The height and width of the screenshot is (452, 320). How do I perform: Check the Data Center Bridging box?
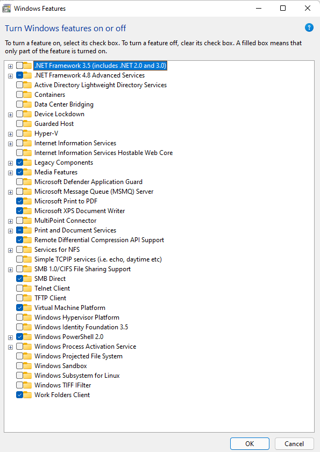19,104
